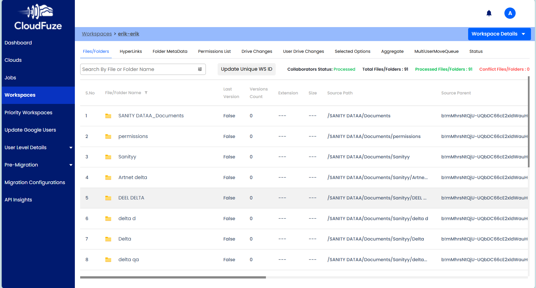Click the CloudFuze logo
Screen dimensions: 536x288
pos(38,17)
